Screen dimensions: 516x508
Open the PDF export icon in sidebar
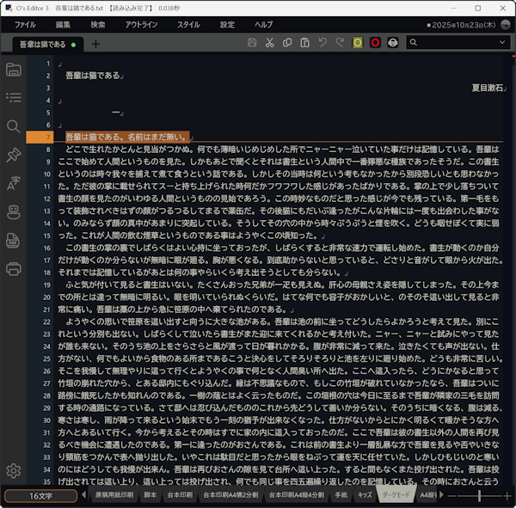(x=13, y=240)
